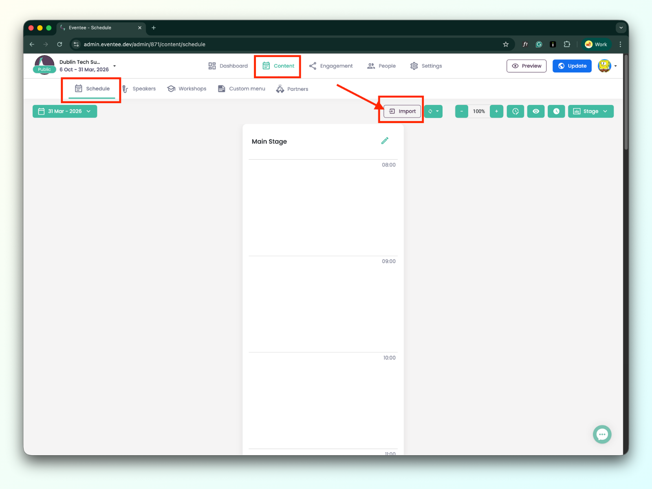
Task: Open the sync options dropdown
Action: pyautogui.click(x=433, y=111)
